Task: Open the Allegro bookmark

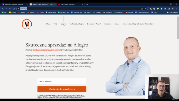Action: (x=22, y=12)
